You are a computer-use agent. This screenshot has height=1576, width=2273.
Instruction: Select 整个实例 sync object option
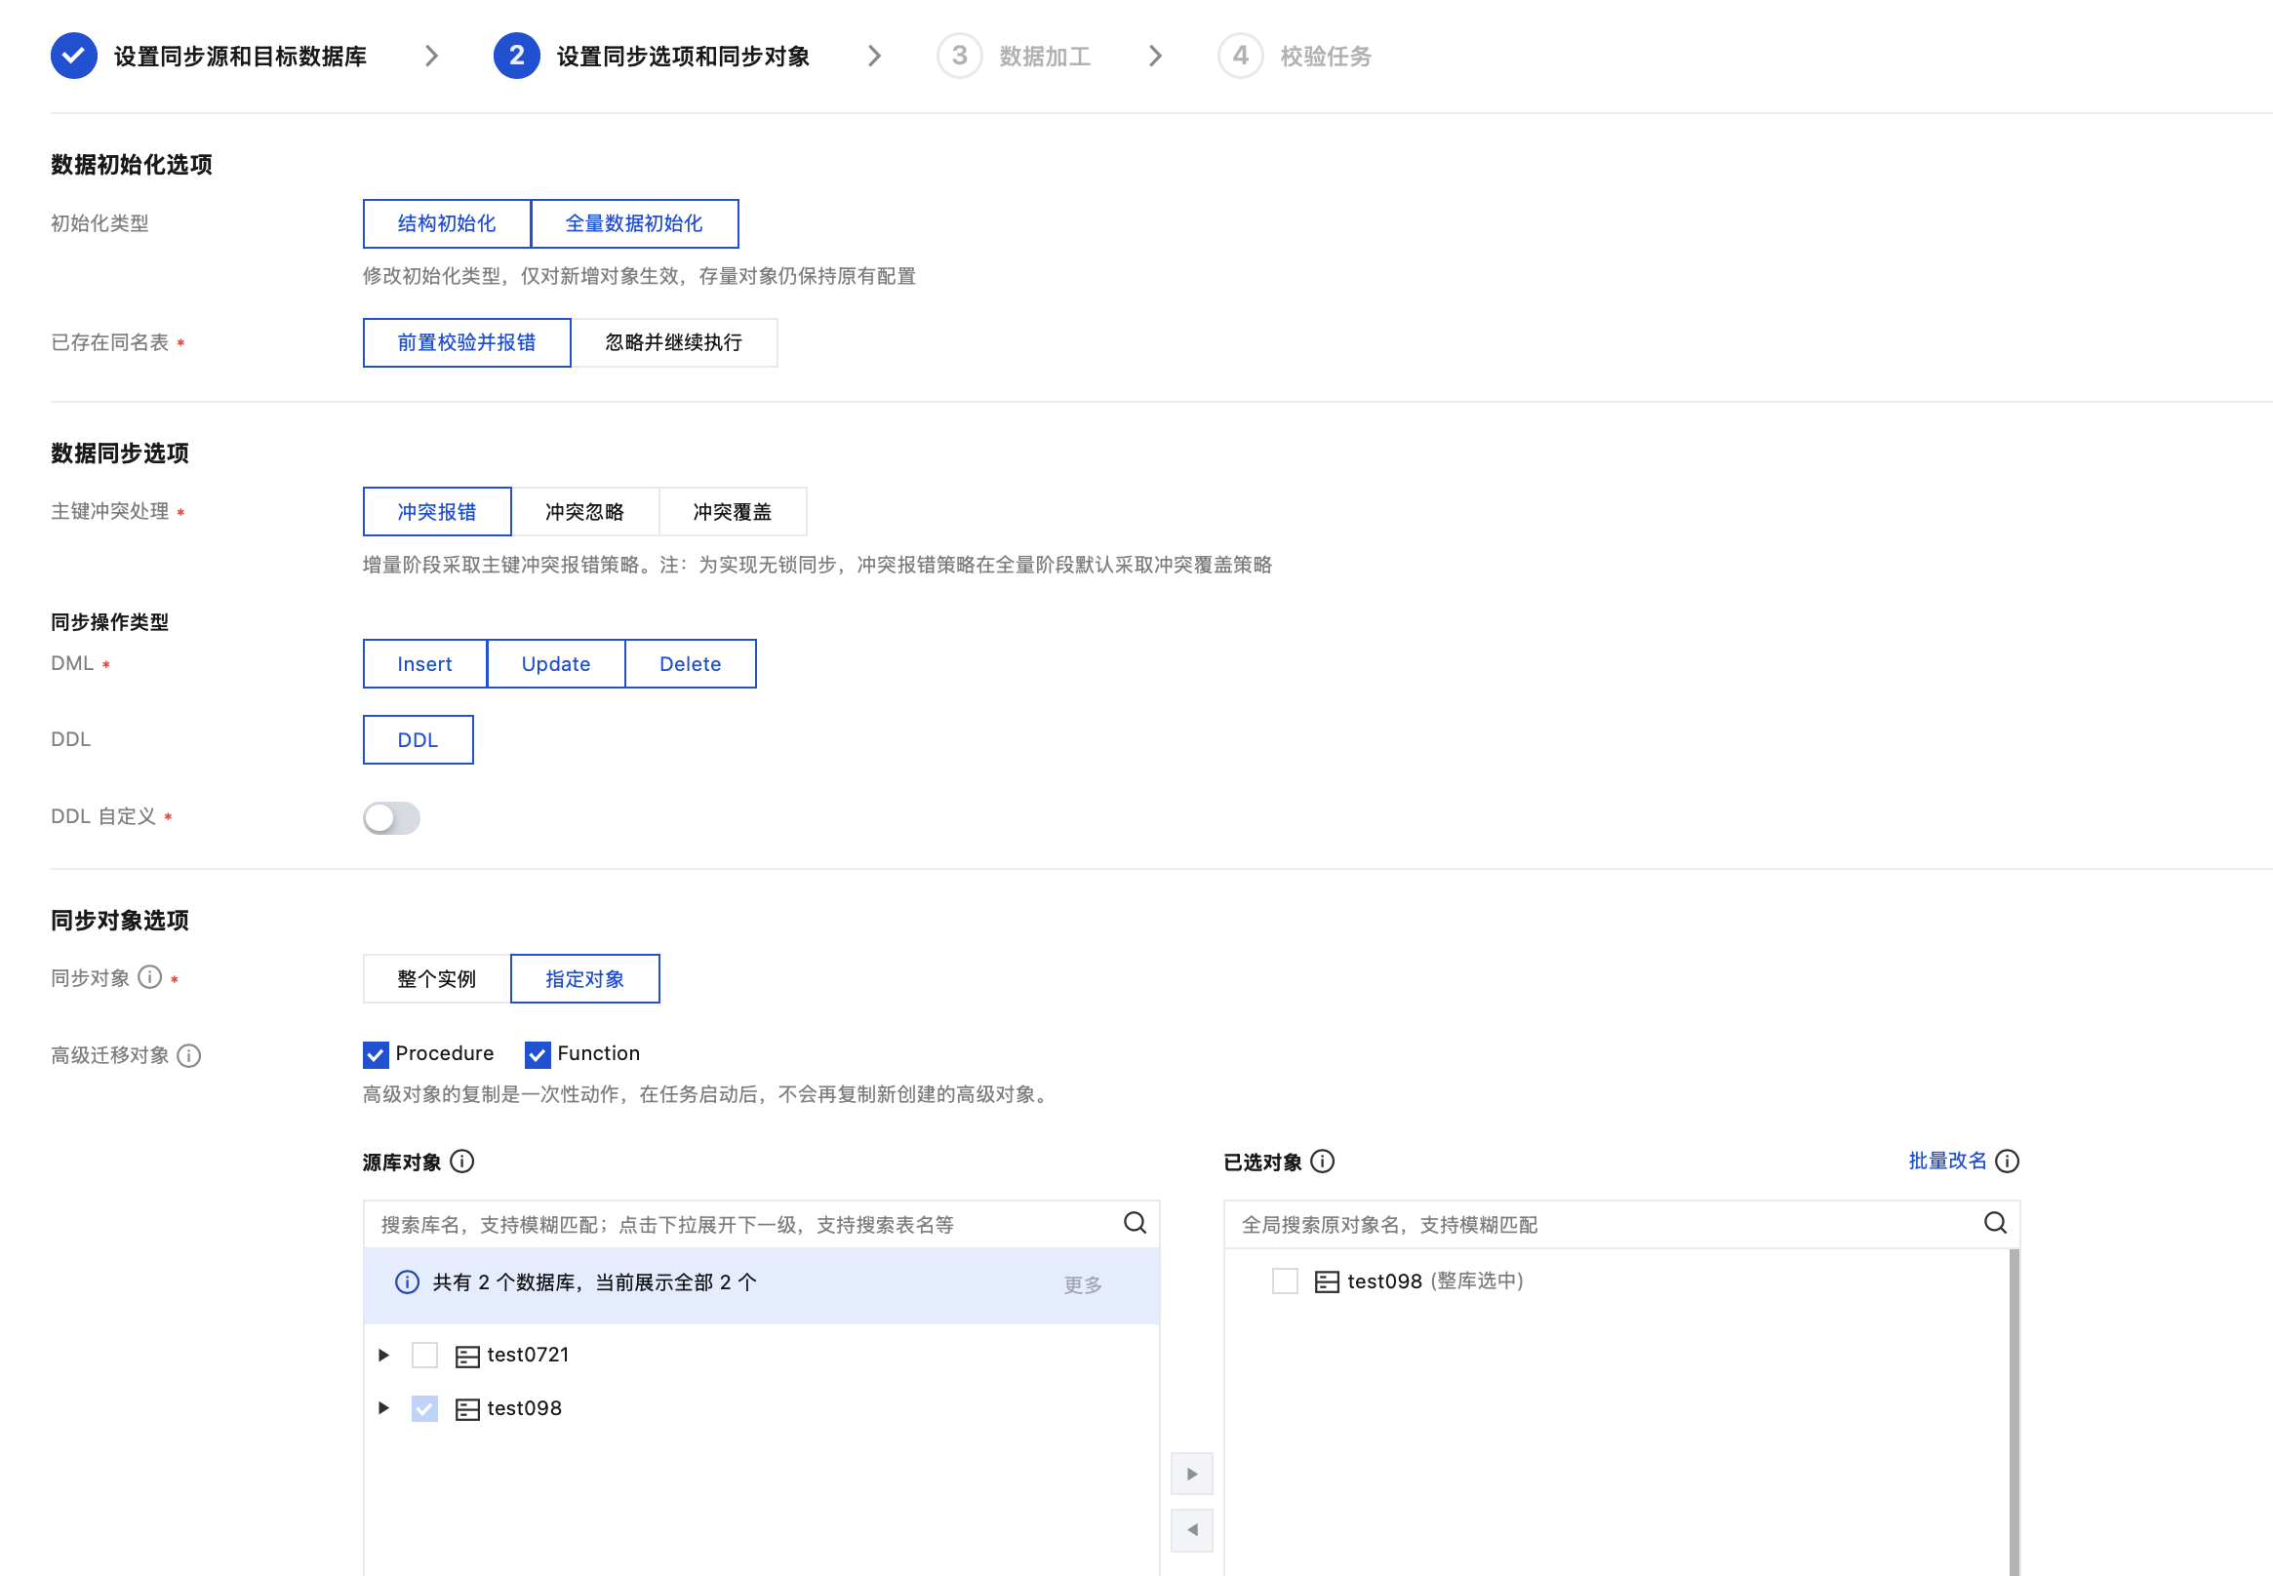point(437,978)
